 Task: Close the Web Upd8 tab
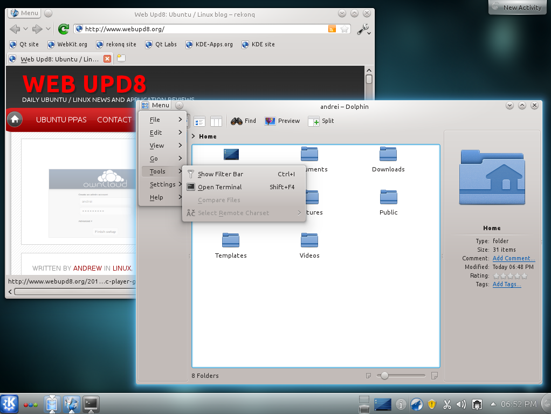coord(107,59)
